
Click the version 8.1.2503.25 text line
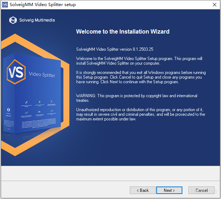[x=115, y=49]
